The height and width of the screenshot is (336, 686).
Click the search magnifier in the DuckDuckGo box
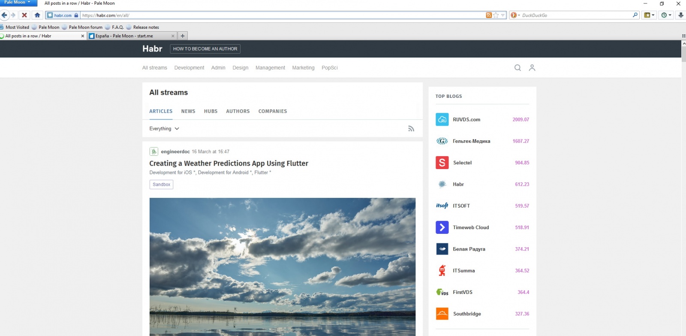[635, 15]
